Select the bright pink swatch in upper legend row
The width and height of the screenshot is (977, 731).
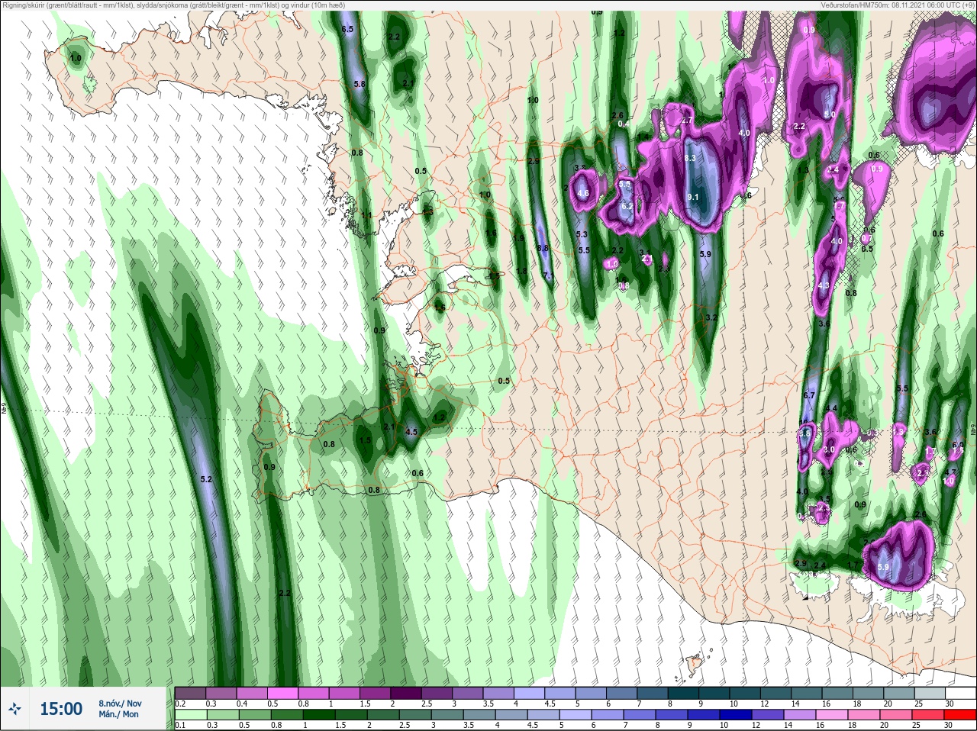(282, 693)
